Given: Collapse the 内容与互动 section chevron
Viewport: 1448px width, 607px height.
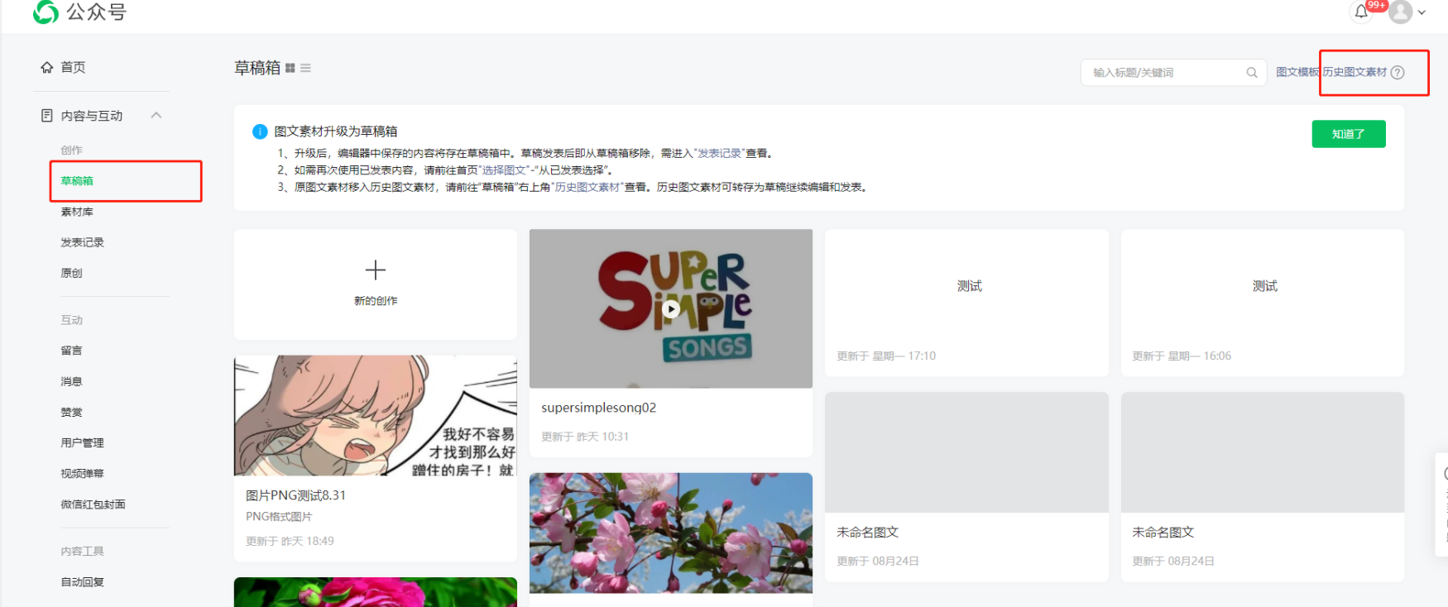Looking at the screenshot, I should point(156,116).
